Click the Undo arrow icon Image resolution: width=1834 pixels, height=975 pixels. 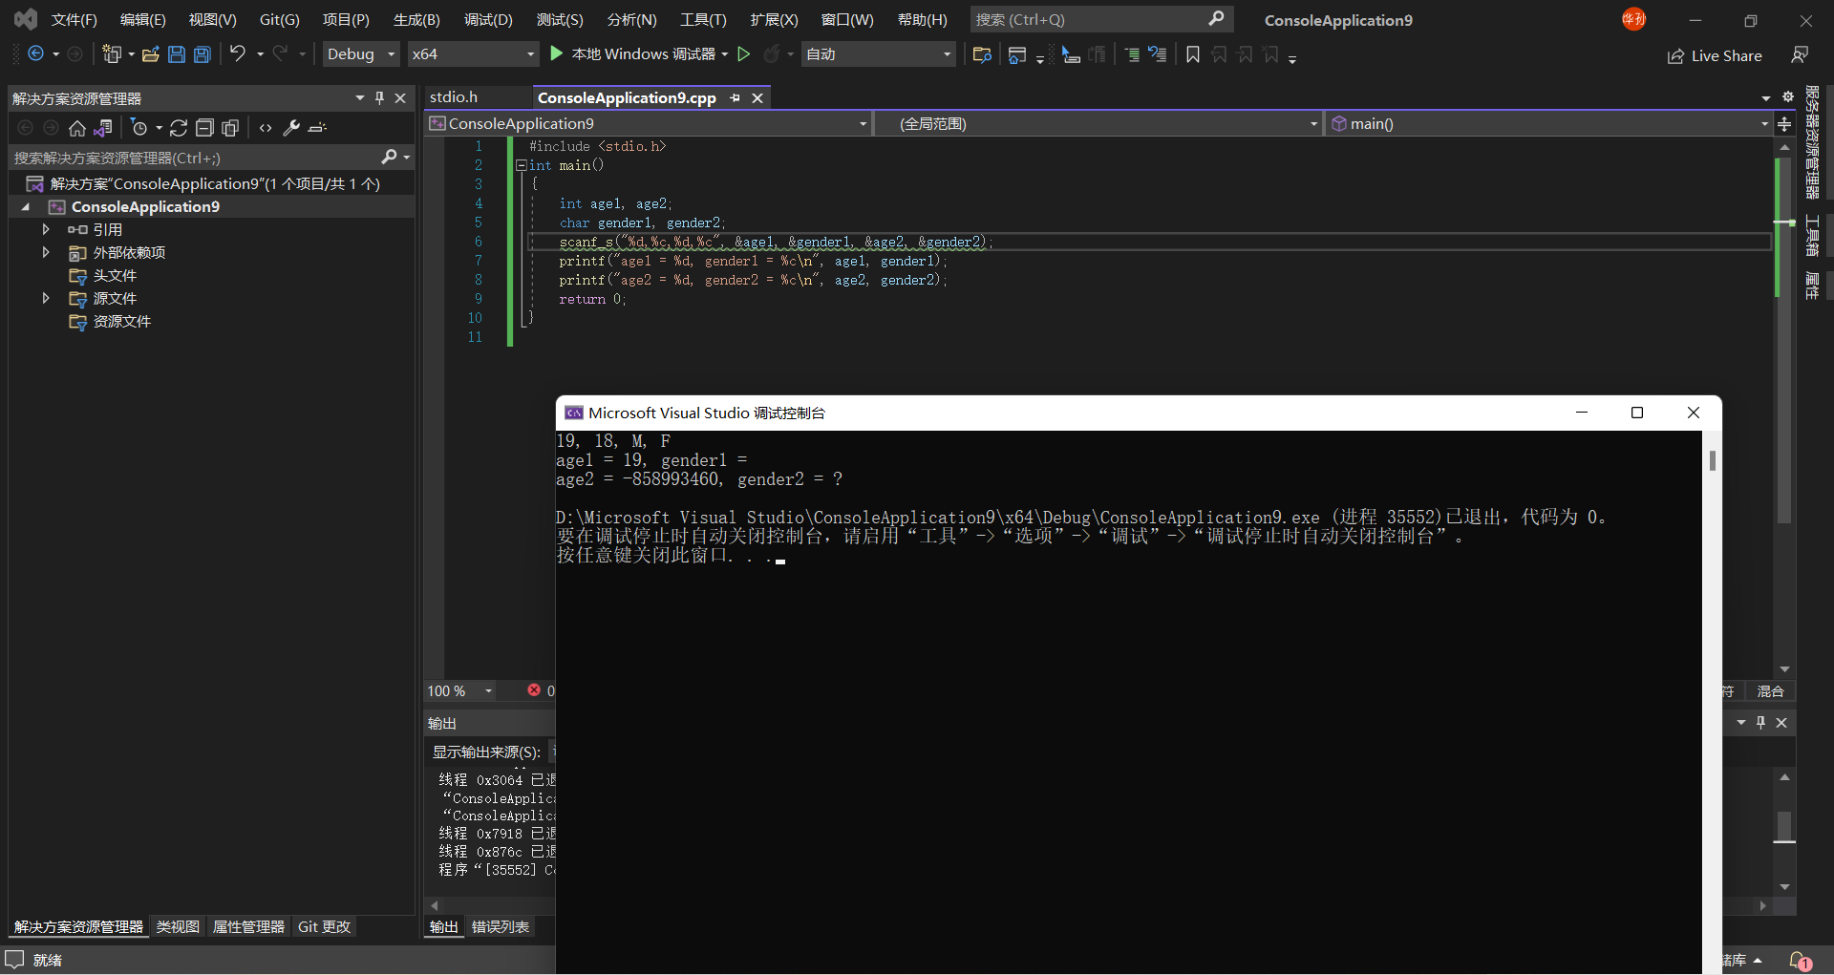(x=238, y=54)
